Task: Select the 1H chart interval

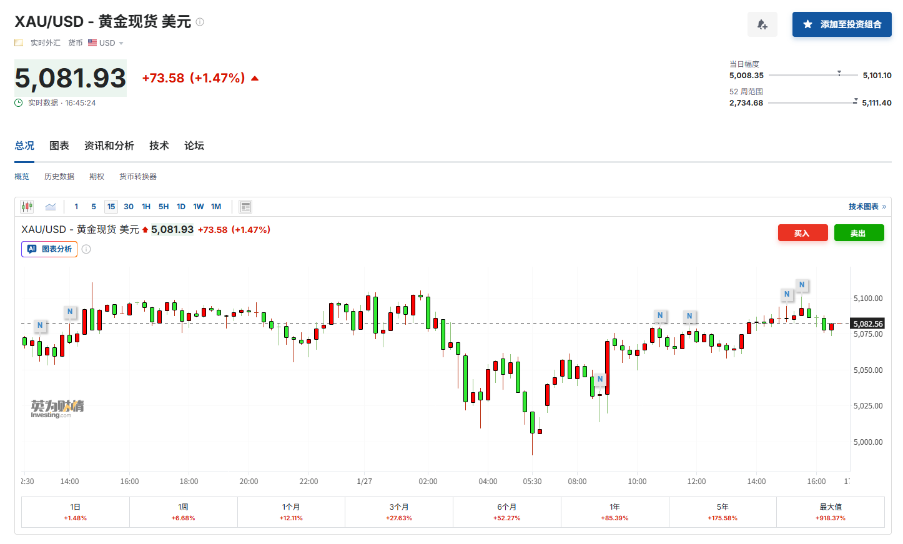Action: [146, 207]
